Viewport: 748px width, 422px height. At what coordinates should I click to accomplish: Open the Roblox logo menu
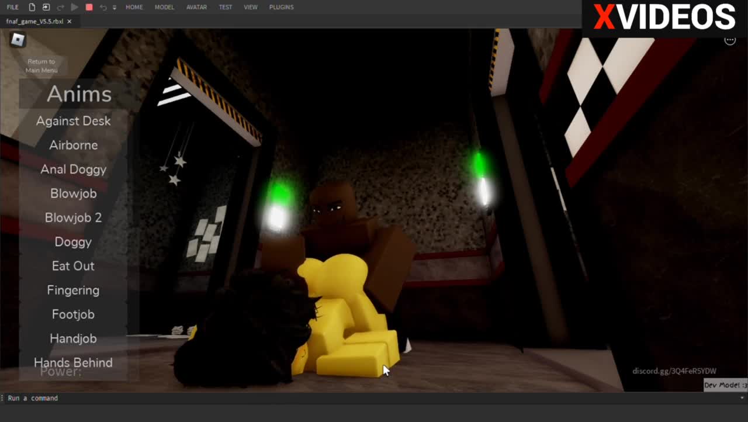click(x=18, y=40)
